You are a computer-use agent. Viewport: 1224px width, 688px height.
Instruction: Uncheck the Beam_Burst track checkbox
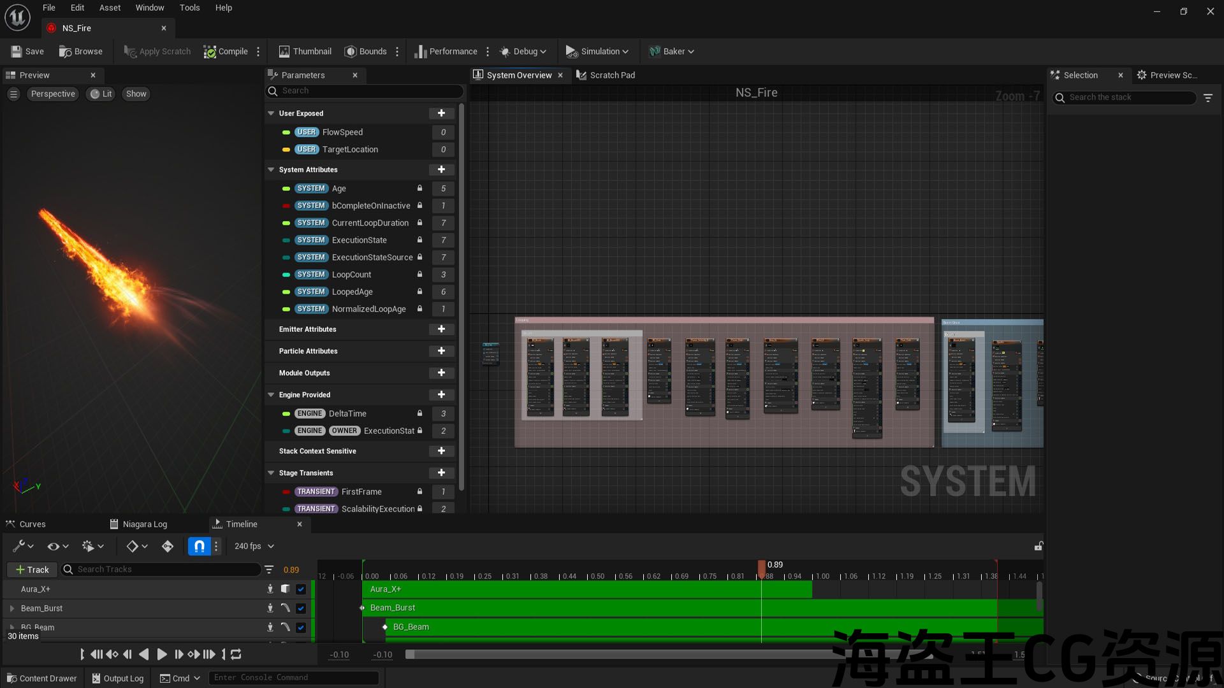coord(301,608)
